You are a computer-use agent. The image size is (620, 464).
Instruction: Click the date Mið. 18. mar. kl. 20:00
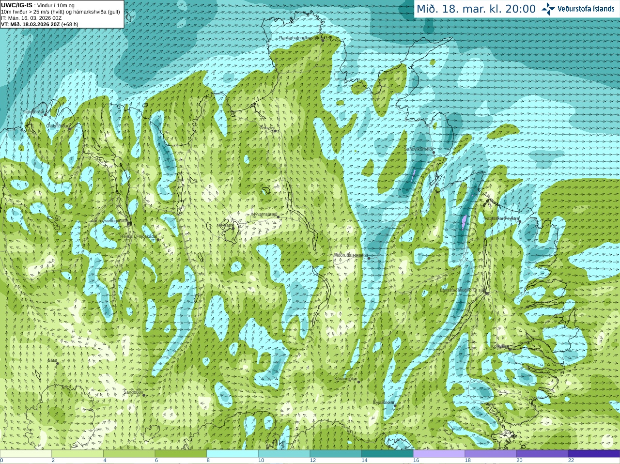pyautogui.click(x=476, y=9)
